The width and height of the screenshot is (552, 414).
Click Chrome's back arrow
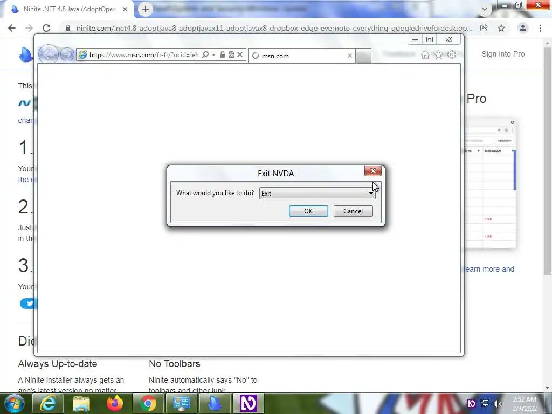(x=12, y=28)
